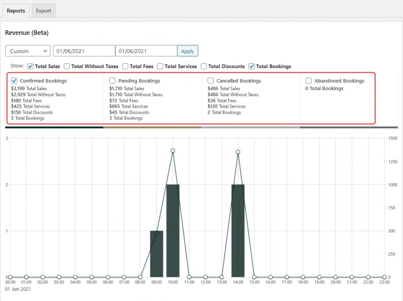Open the Custom date range dropdown
The image size is (403, 301).
pyautogui.click(x=27, y=51)
